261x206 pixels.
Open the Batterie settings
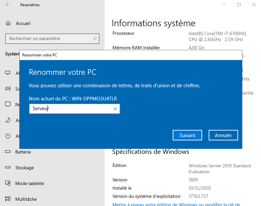pos(23,152)
